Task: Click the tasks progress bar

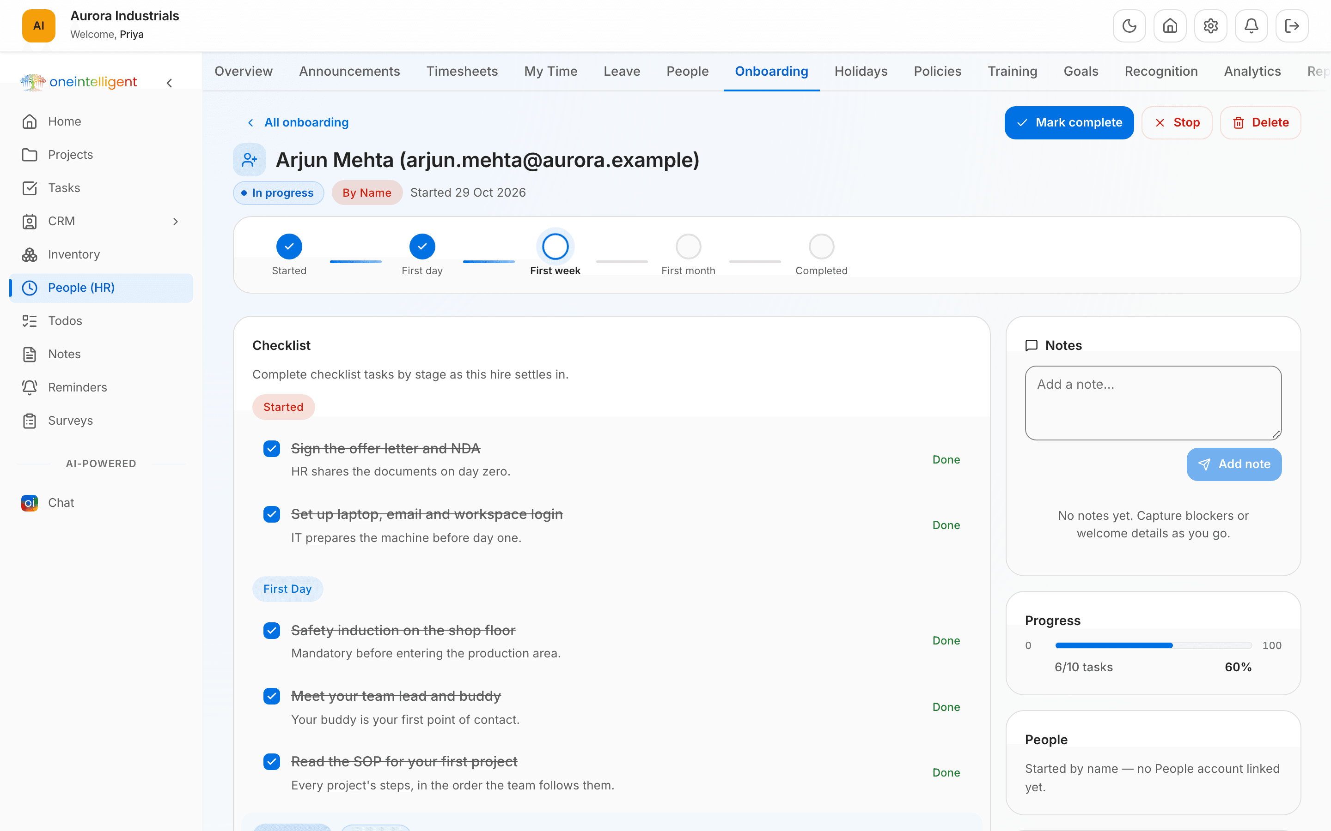Action: tap(1154, 645)
